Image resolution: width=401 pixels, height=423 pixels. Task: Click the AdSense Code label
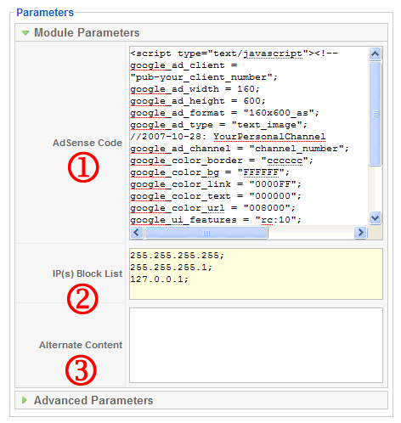[x=88, y=143]
